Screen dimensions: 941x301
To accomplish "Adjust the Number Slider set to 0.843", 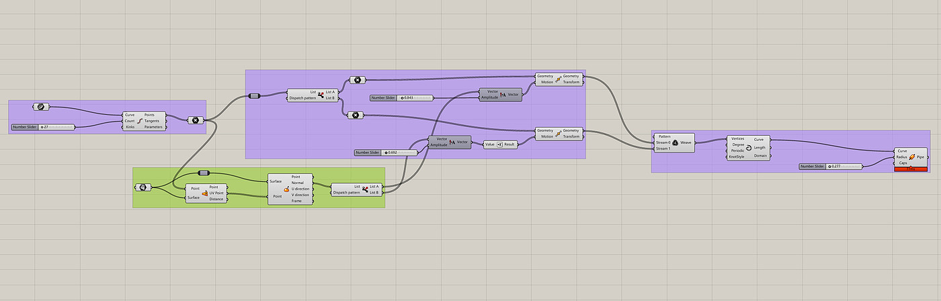I will [401, 97].
